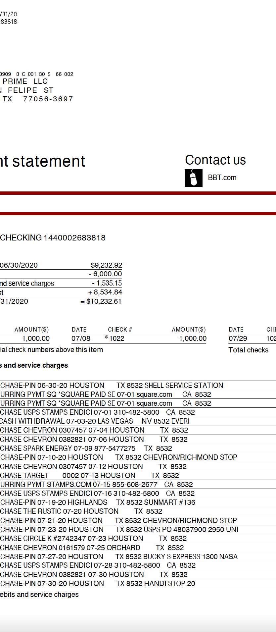Select the large 'nt statement' title

(x=43, y=161)
